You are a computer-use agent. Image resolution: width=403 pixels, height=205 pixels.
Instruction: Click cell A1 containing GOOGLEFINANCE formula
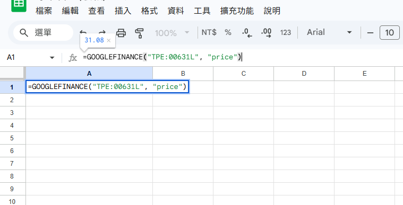(x=107, y=87)
